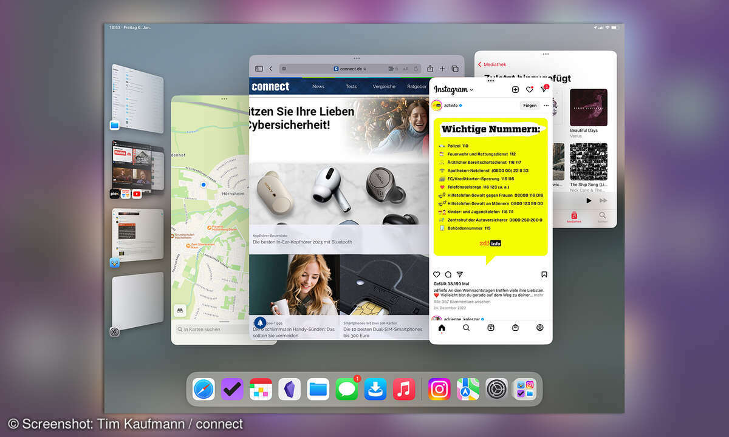Image resolution: width=729 pixels, height=437 pixels.
Task: Open the Files app in dock
Action: 318,388
